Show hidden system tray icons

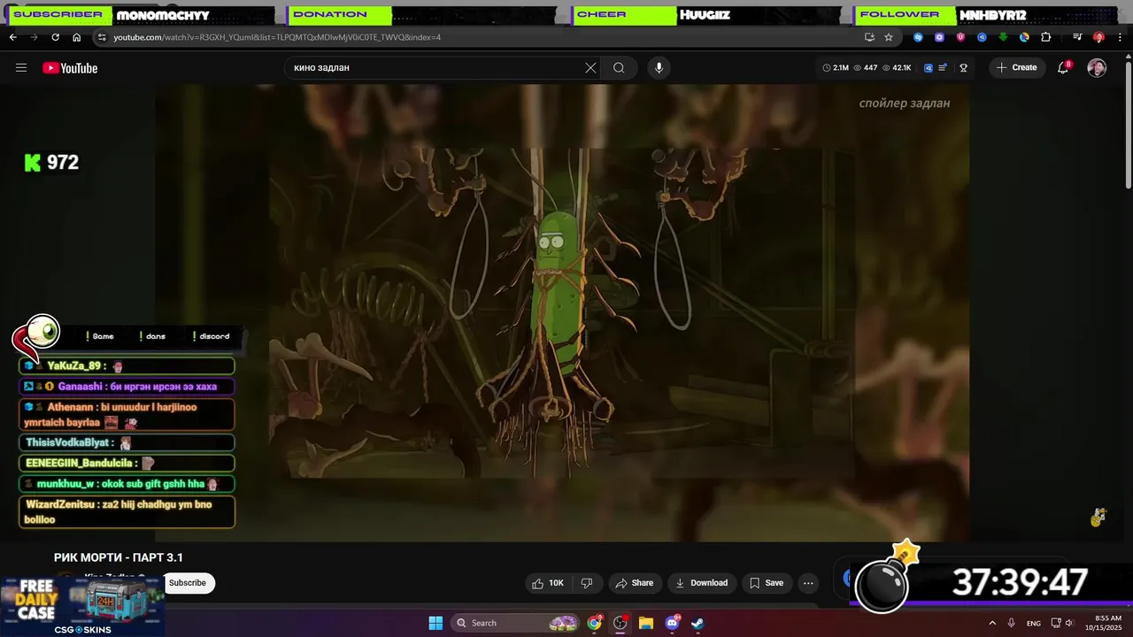[x=992, y=623]
